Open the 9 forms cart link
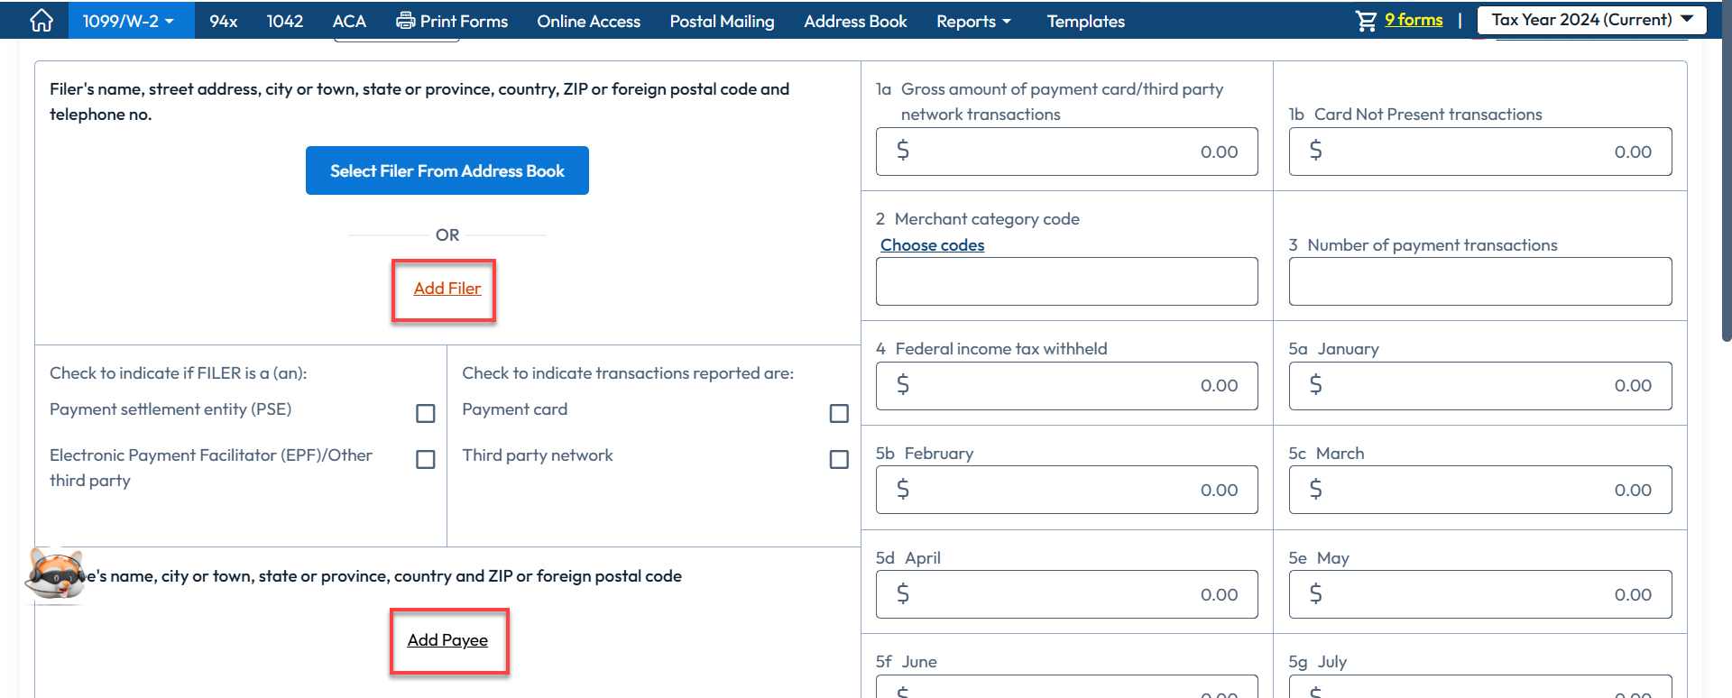The width and height of the screenshot is (1732, 698). (x=1414, y=20)
